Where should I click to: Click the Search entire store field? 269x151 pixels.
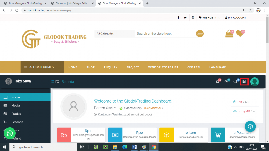click(165, 34)
